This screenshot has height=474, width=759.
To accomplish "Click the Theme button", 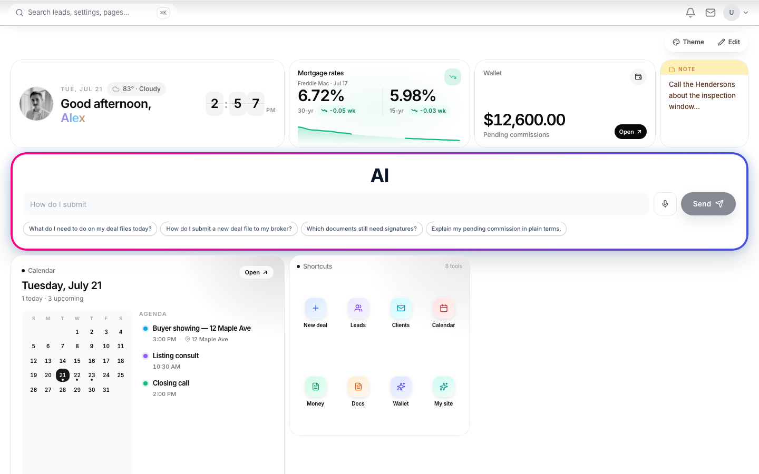I will pyautogui.click(x=688, y=42).
